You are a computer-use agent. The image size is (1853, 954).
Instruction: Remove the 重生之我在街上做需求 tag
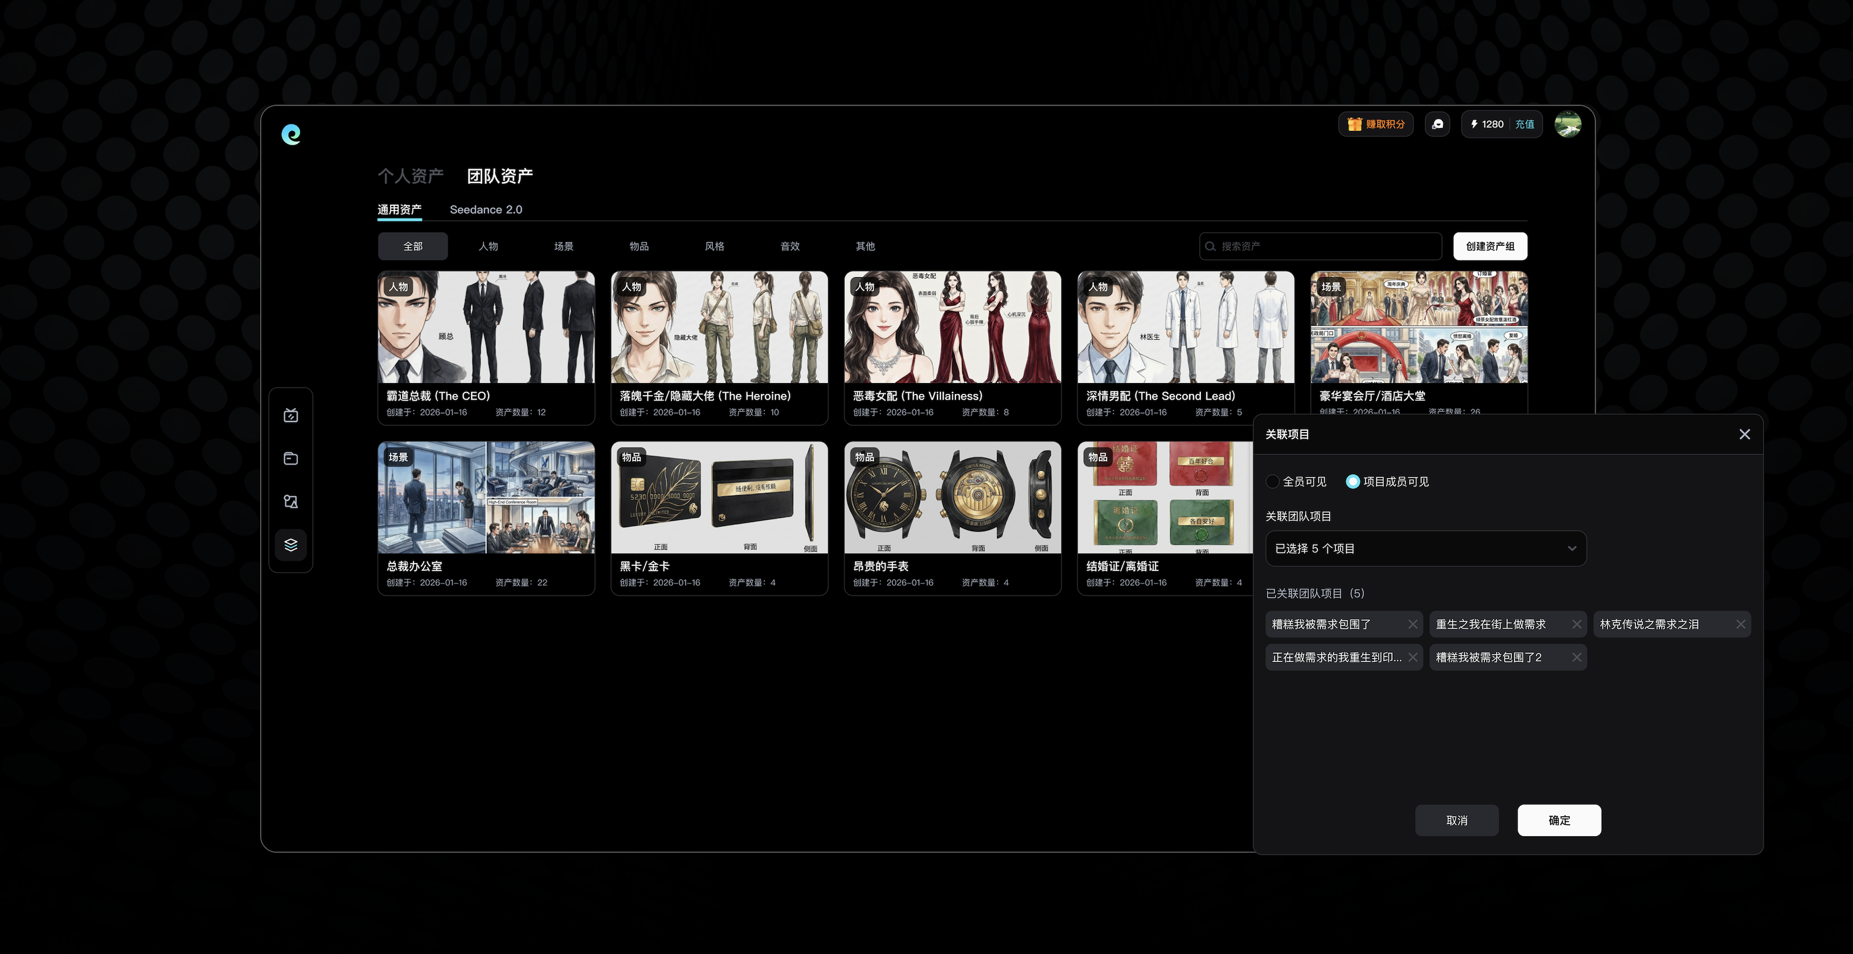[x=1576, y=624]
